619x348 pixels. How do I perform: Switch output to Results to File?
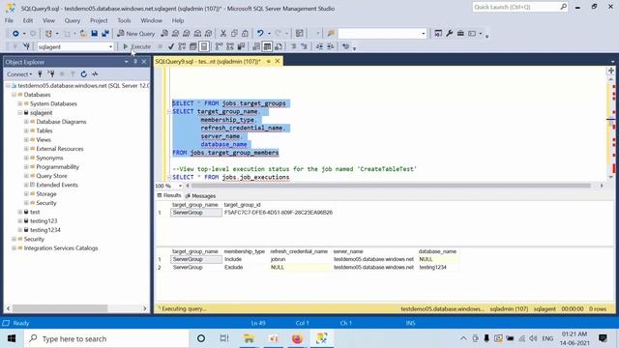(279, 46)
